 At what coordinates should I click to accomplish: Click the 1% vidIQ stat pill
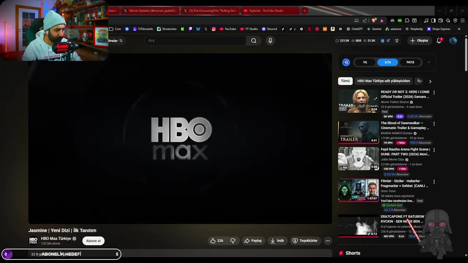365,62
